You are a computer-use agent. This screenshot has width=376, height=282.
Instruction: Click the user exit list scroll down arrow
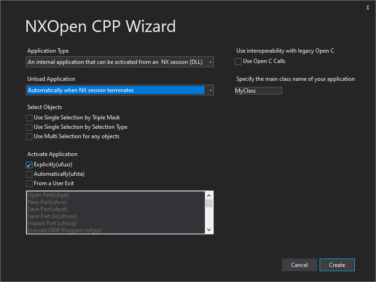(x=209, y=229)
